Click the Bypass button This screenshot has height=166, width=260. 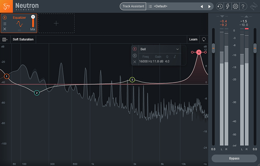click(x=234, y=159)
